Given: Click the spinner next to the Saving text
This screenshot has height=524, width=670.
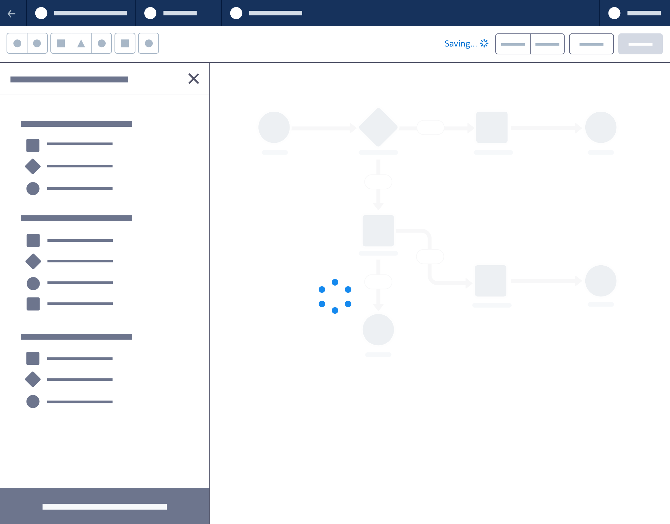Looking at the screenshot, I should [484, 43].
